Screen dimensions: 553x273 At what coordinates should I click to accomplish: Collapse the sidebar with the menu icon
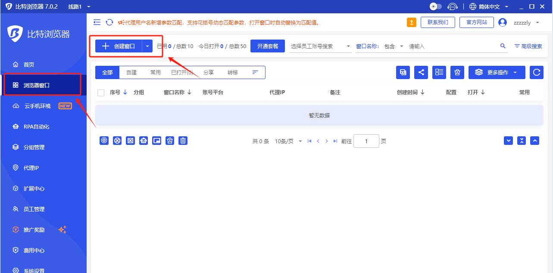pos(97,22)
